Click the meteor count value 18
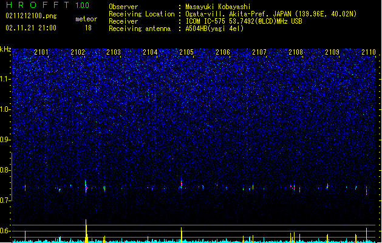 coord(88,28)
